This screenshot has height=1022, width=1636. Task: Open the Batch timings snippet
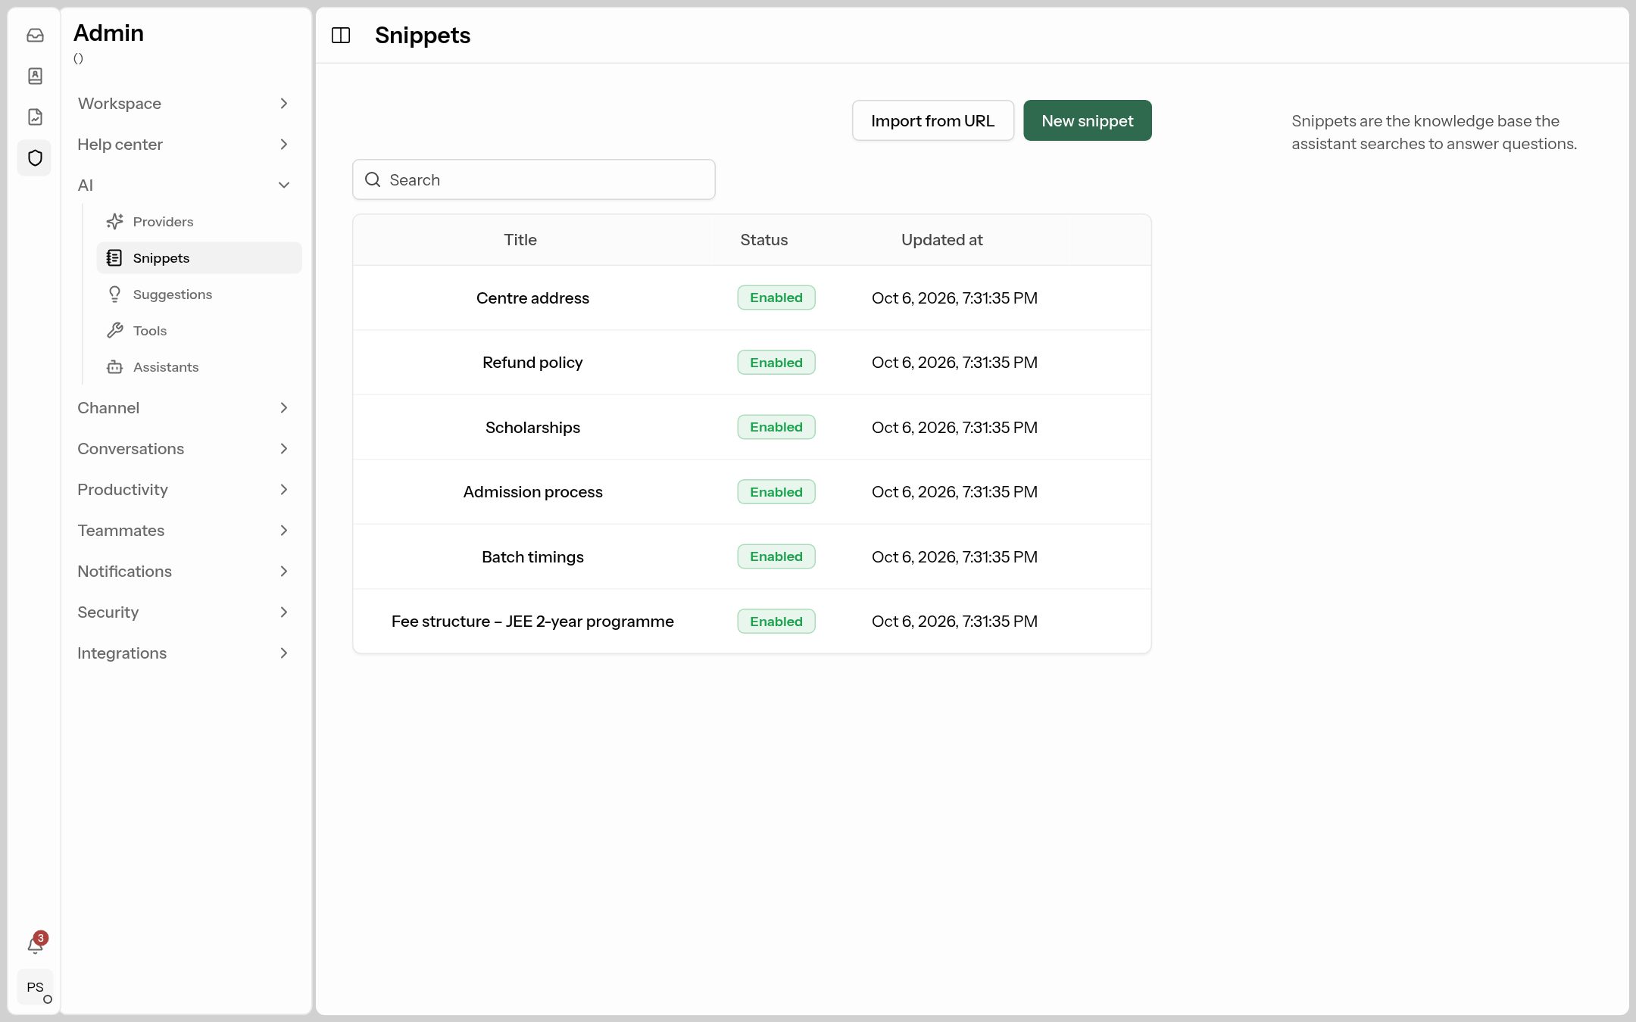point(532,557)
